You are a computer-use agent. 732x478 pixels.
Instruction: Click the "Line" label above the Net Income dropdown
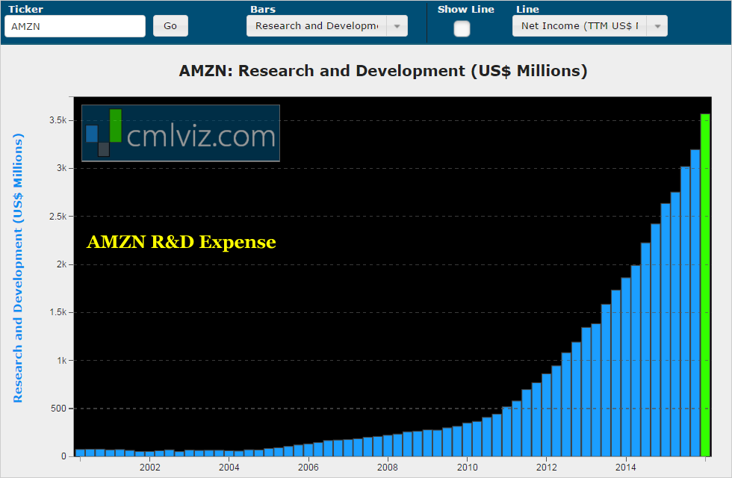pos(527,9)
